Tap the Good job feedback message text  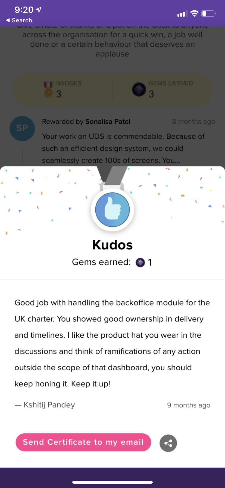(x=112, y=343)
